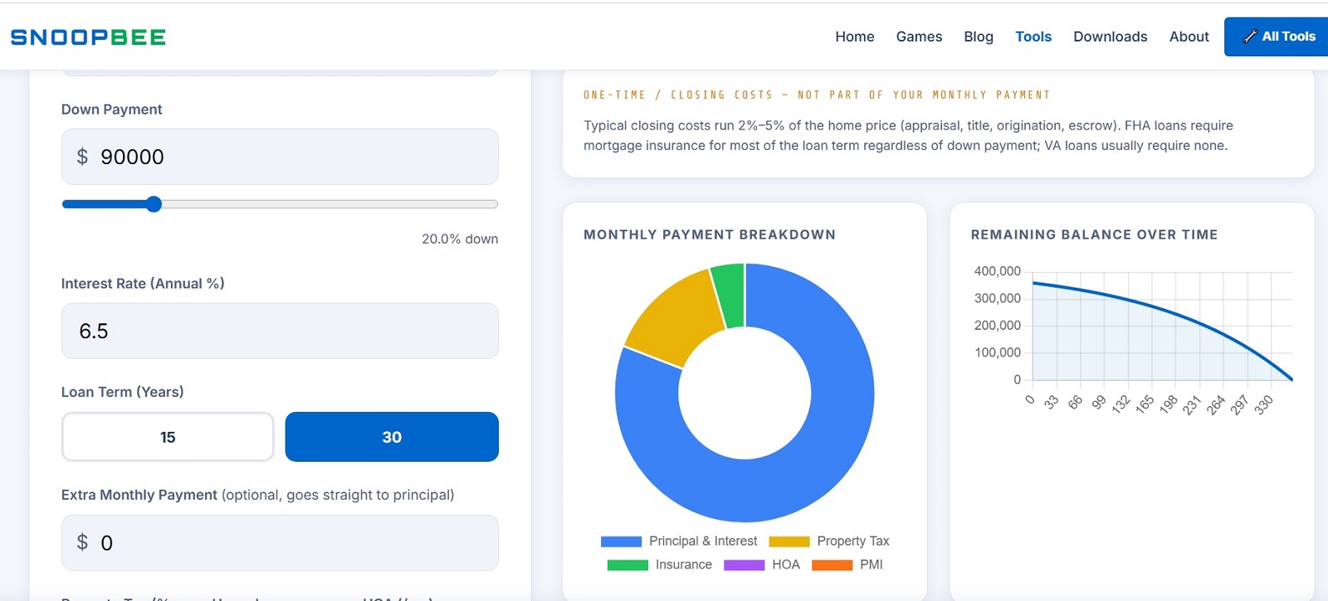Viewport: 1328px width, 601px height.
Task: Click the SnoopBee logo
Action: 88,36
